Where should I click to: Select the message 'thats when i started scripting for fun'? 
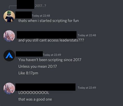tap(49, 21)
